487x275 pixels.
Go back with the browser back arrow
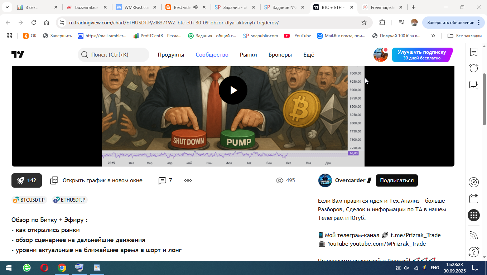coord(8,23)
